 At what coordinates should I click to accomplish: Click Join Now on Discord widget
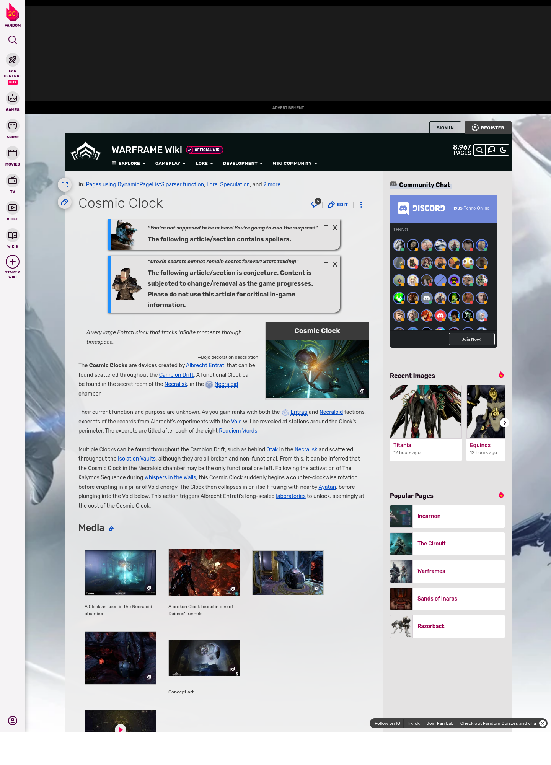click(472, 339)
